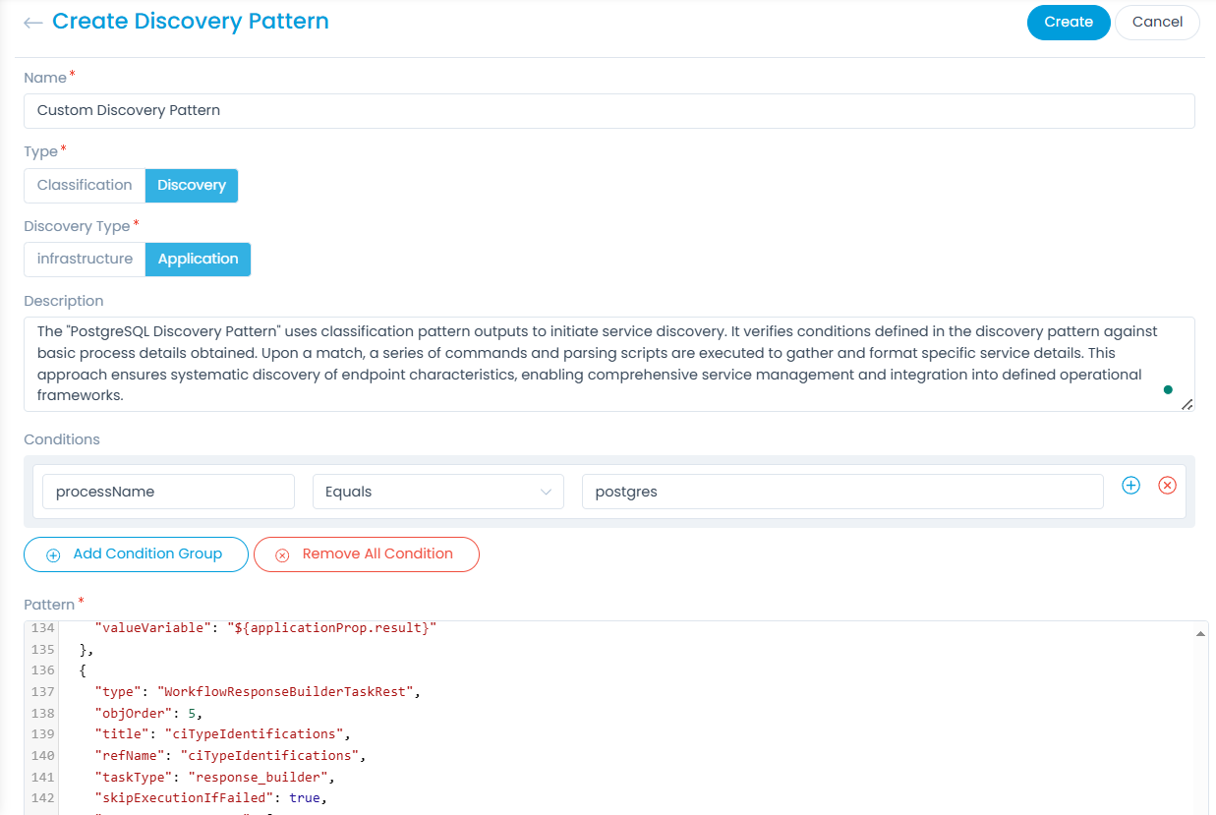Click Remove All Condition

[x=366, y=553]
